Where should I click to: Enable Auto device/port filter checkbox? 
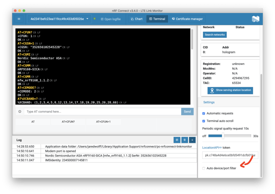click(204, 168)
